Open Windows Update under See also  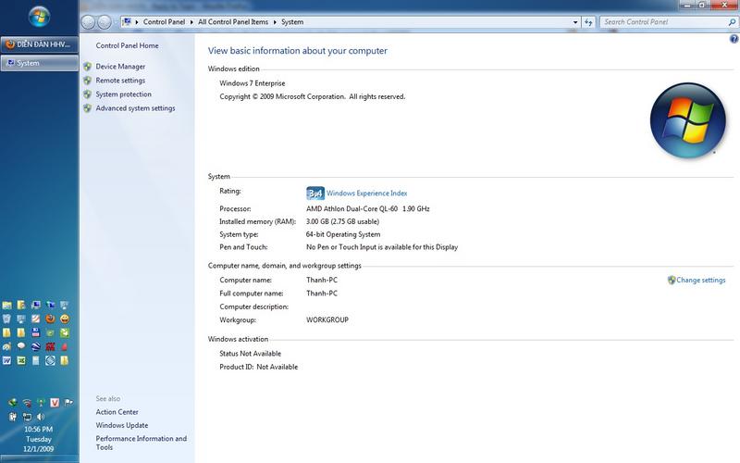121,425
